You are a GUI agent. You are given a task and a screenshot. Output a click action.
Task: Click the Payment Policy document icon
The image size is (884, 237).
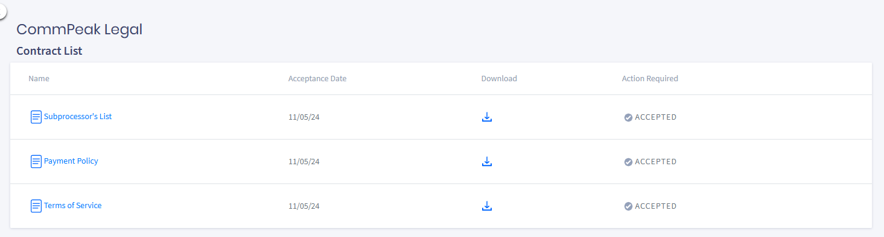pos(36,161)
